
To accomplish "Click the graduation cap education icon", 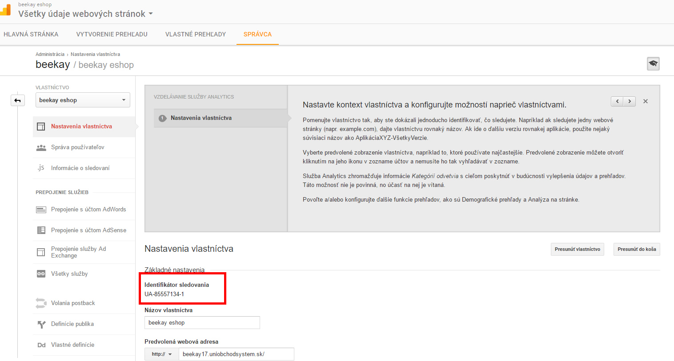I will tap(653, 63).
